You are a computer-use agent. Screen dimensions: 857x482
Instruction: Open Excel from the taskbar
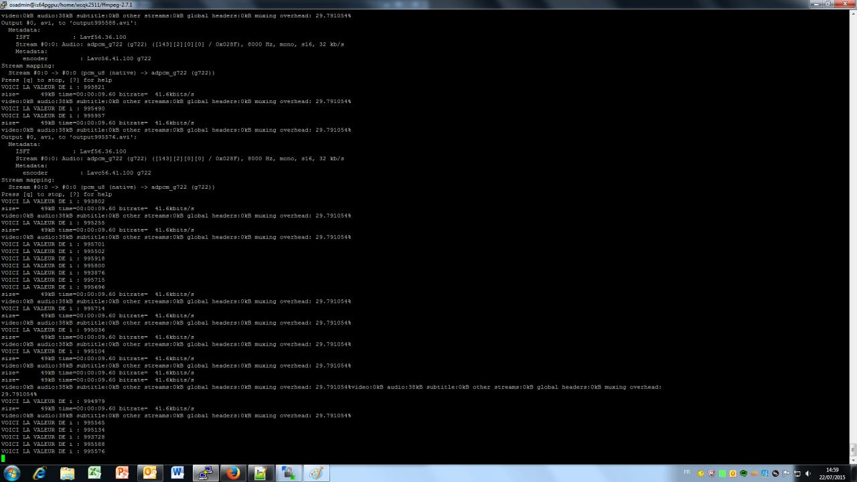[x=94, y=473]
